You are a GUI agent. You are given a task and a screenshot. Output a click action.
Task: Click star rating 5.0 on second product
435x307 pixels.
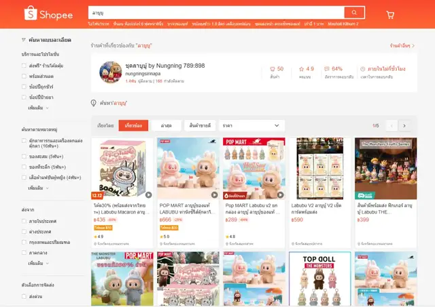pos(164,237)
